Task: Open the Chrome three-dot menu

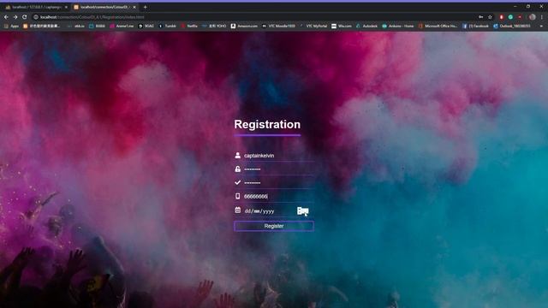Action: pyautogui.click(x=542, y=17)
